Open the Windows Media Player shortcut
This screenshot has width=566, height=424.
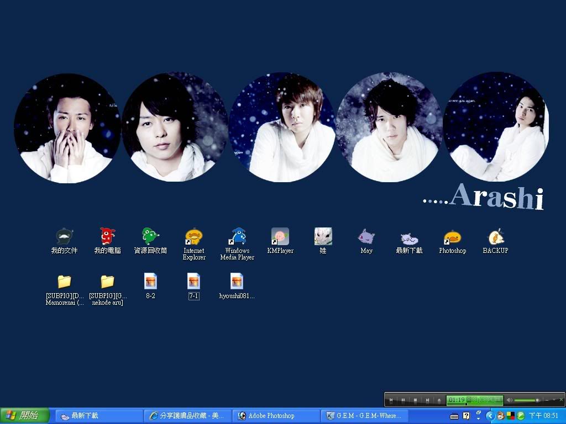point(237,237)
